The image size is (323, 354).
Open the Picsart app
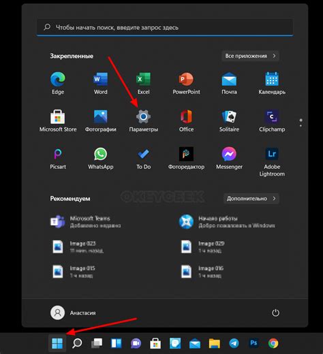click(x=58, y=158)
